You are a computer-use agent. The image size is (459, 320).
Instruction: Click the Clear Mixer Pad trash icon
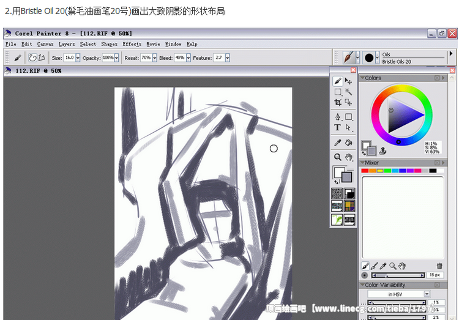pos(439,266)
